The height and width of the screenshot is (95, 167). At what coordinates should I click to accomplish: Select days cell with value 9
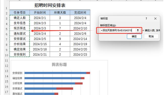60,39
